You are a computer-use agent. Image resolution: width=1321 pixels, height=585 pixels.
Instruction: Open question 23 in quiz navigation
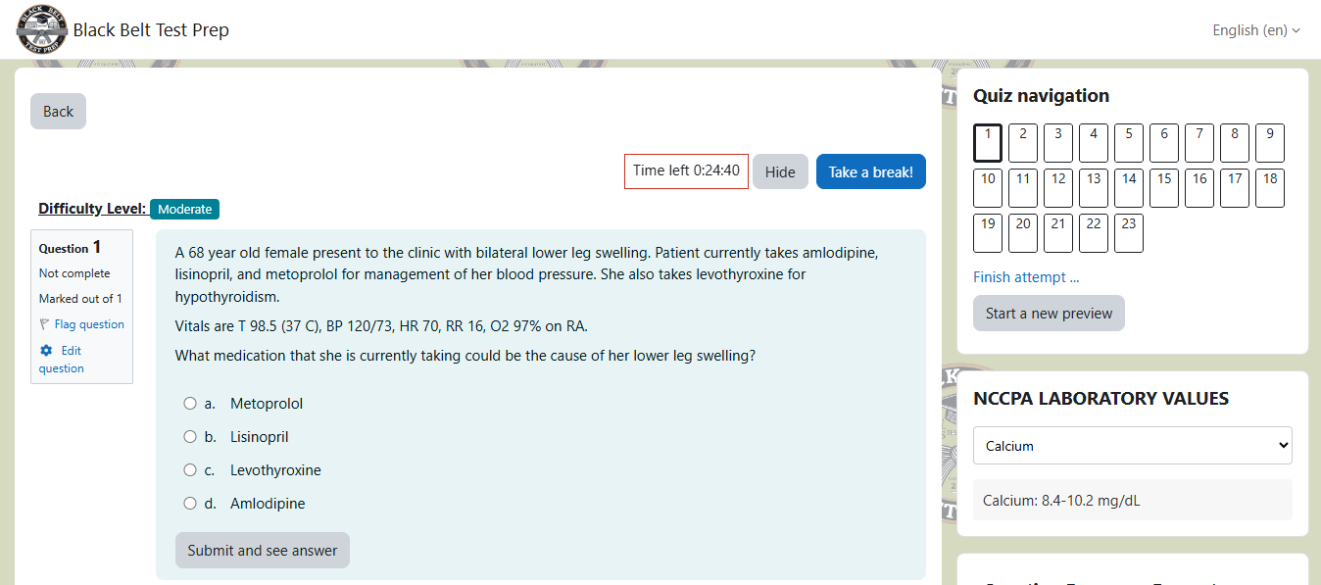[1129, 233]
